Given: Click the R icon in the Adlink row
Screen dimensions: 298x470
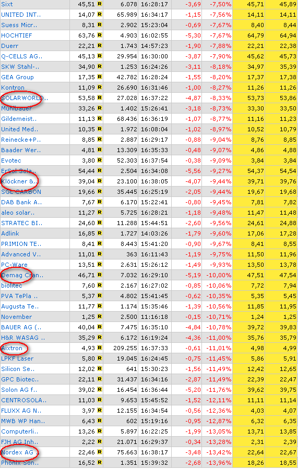Looking at the screenshot, I should coord(100,233).
